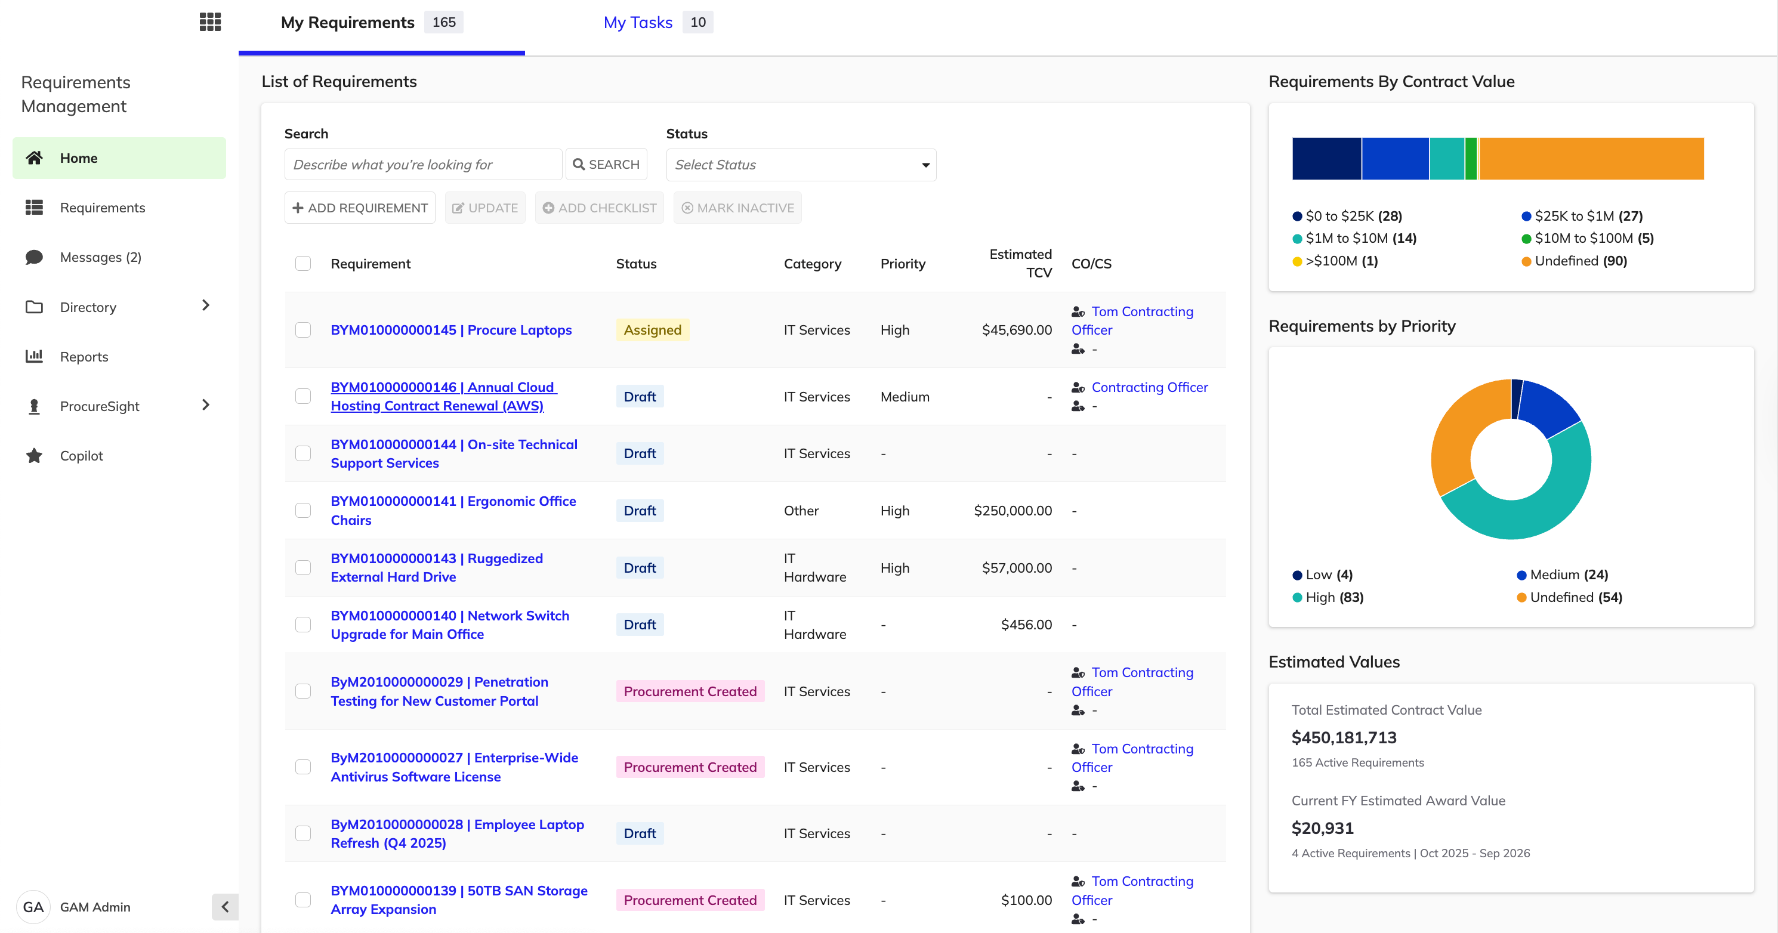Collapse sidebar with the left chevron button
Viewport: 1778px width, 933px height.
(x=225, y=907)
